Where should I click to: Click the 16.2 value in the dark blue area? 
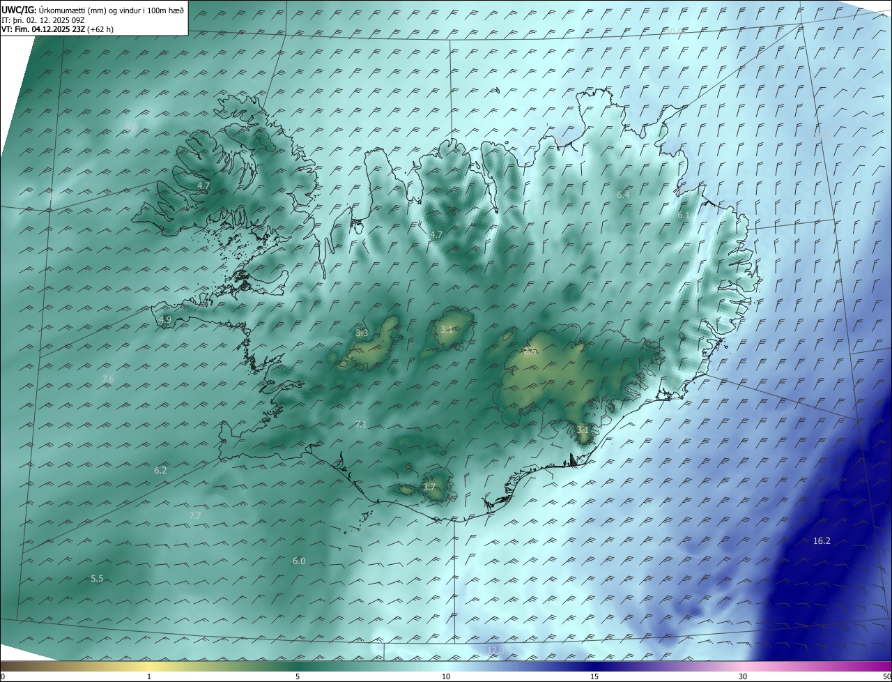point(822,540)
